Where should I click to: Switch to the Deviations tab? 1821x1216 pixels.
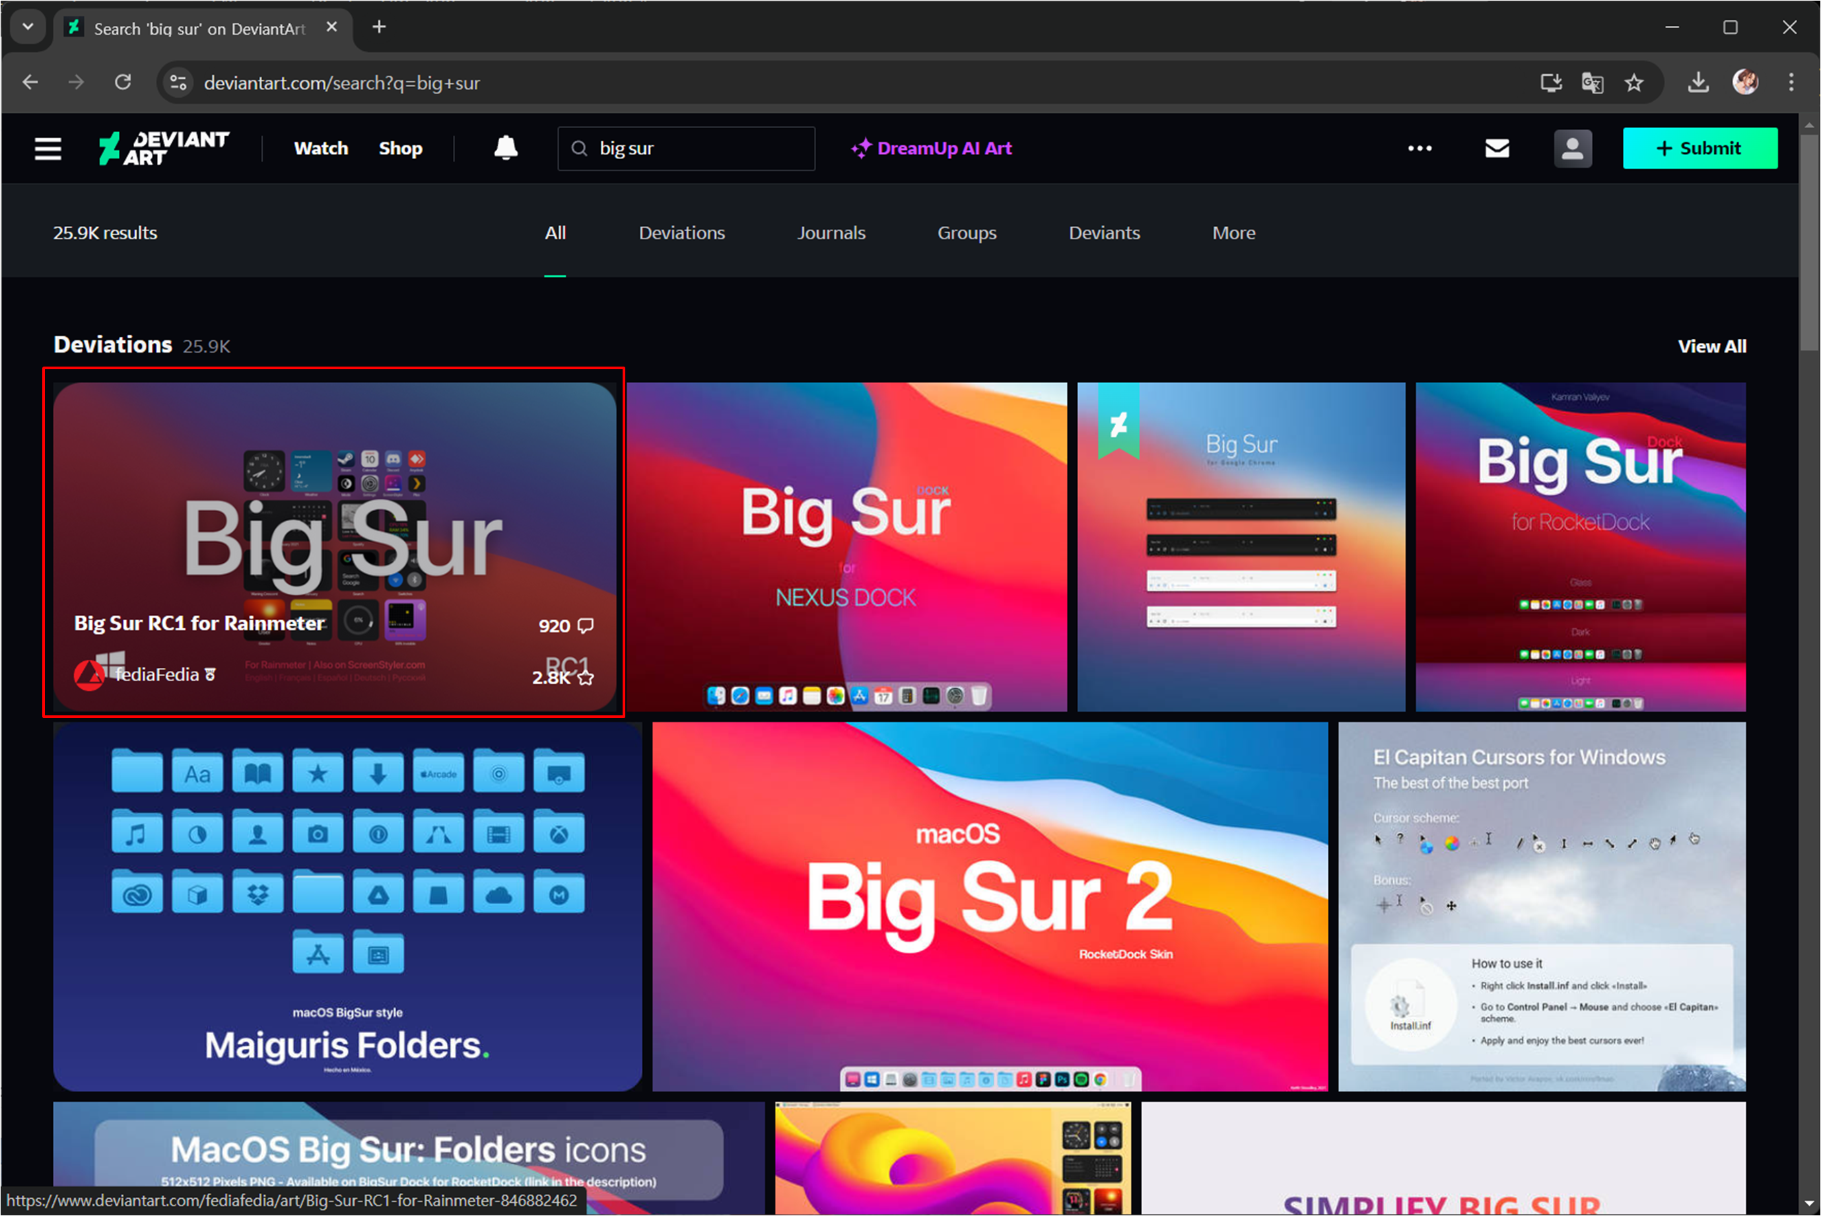click(x=681, y=232)
